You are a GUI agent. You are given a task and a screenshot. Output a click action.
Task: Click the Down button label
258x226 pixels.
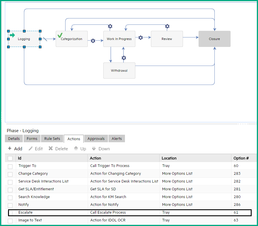click(104, 149)
